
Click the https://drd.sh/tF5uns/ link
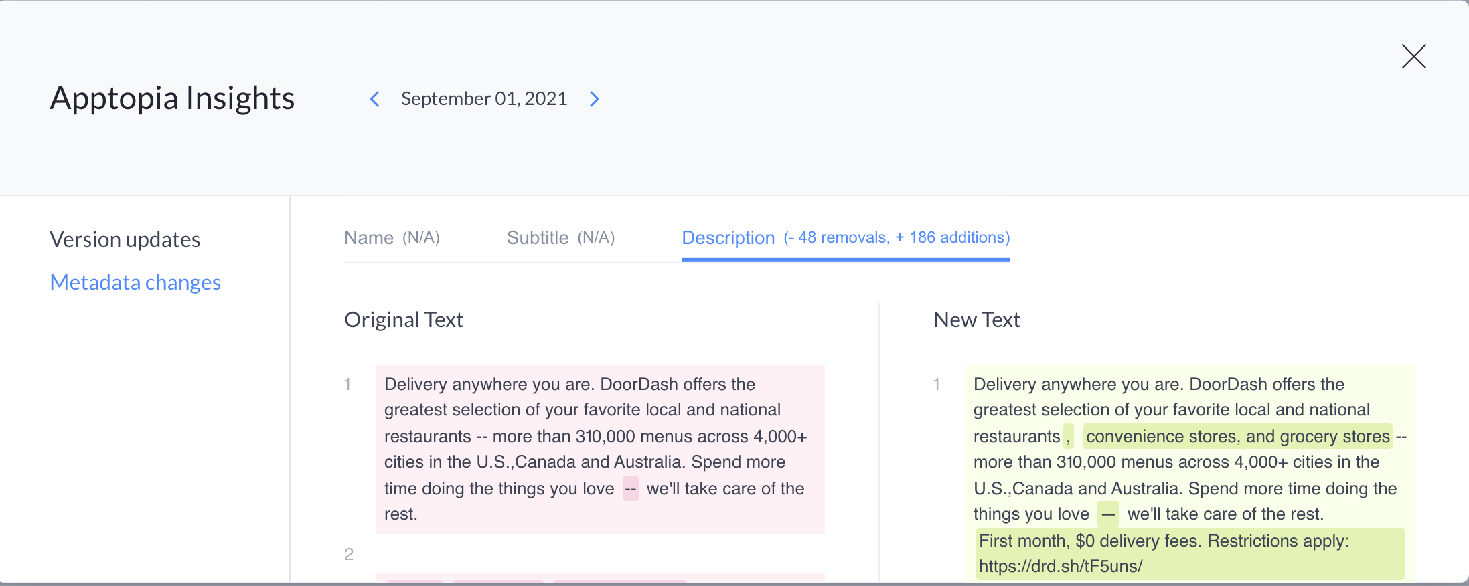coord(1061,565)
